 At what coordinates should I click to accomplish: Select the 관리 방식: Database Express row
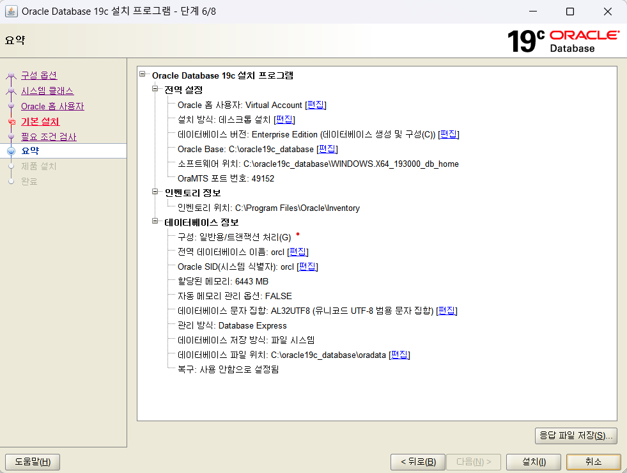click(x=232, y=325)
